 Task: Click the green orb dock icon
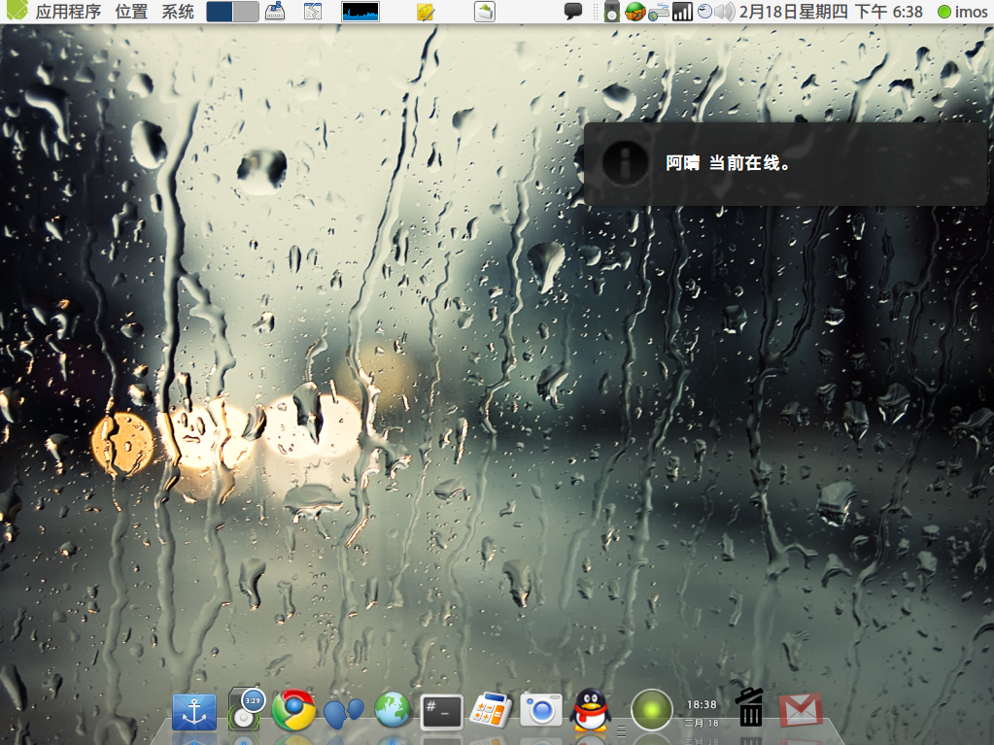tap(652, 710)
